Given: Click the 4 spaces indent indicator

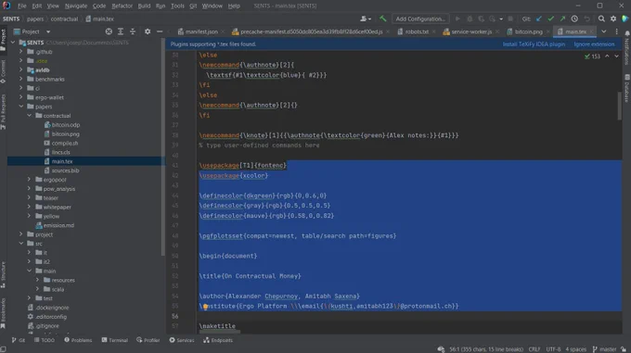Looking at the screenshot, I should [x=576, y=349].
